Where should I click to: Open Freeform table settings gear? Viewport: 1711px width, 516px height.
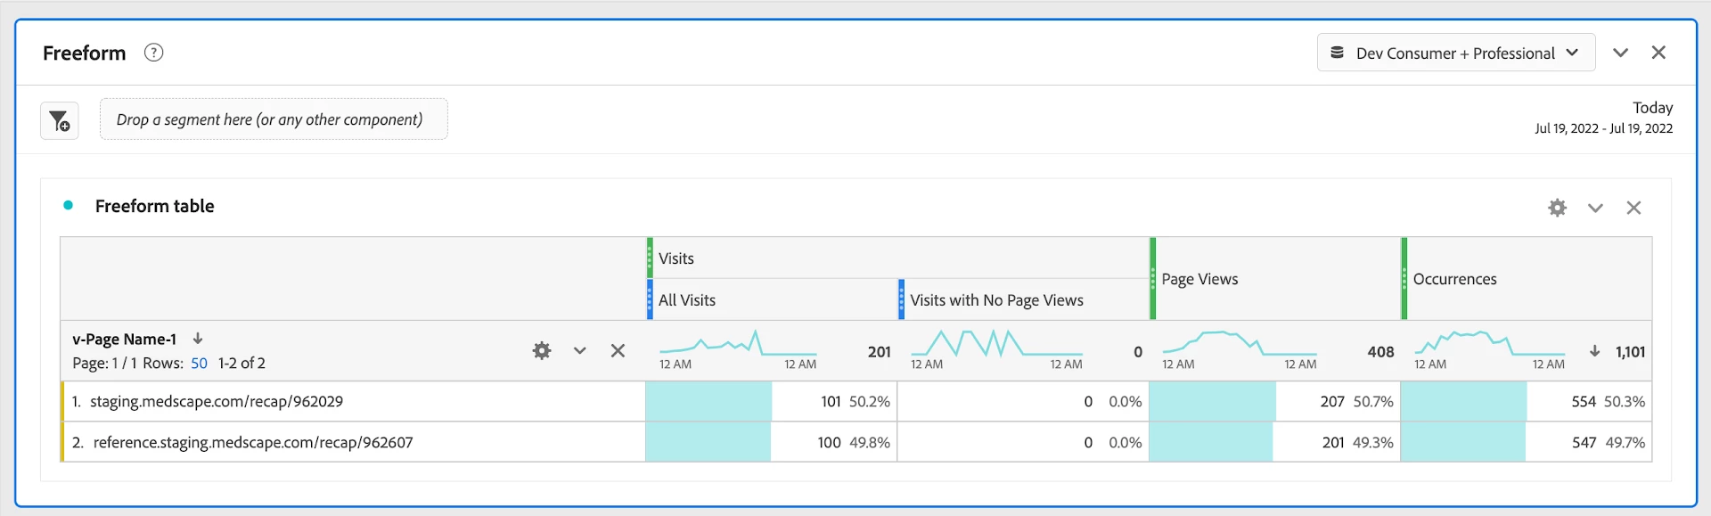point(1557,208)
